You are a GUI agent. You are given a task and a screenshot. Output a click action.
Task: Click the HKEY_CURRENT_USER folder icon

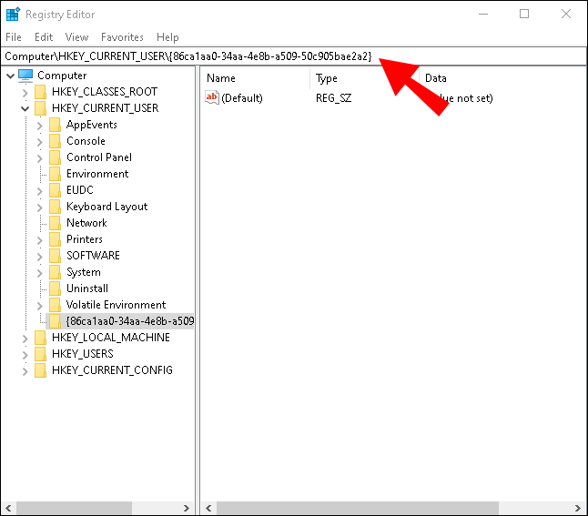tap(40, 108)
